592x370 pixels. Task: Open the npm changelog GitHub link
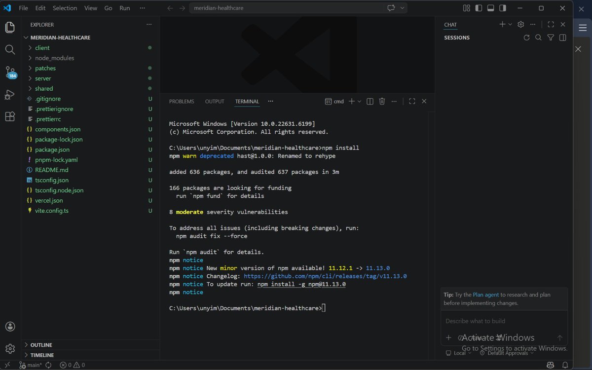click(x=325, y=276)
